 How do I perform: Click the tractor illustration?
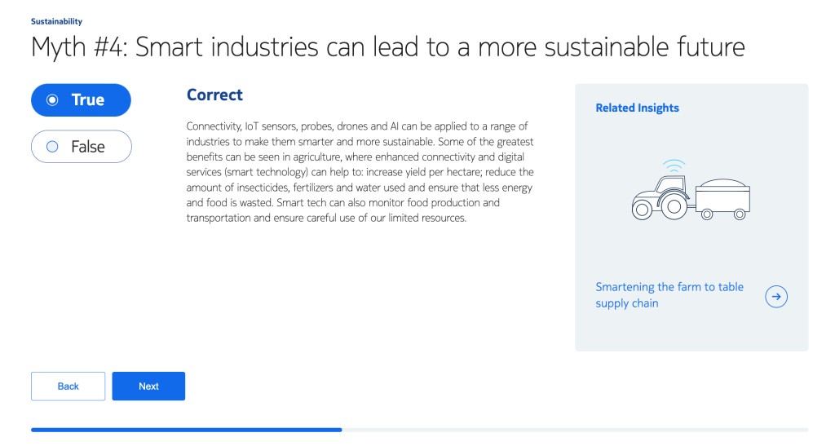click(x=691, y=191)
